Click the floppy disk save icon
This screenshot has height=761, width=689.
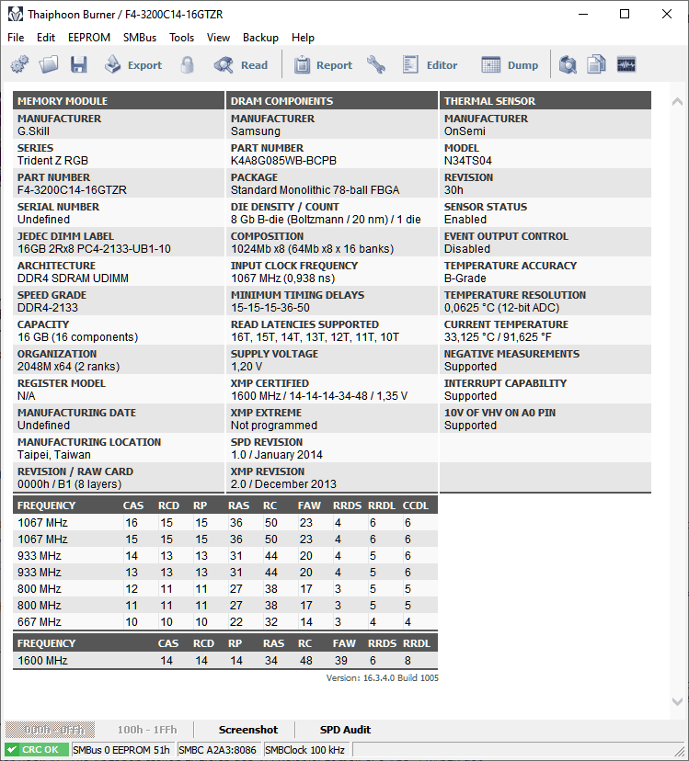click(79, 64)
